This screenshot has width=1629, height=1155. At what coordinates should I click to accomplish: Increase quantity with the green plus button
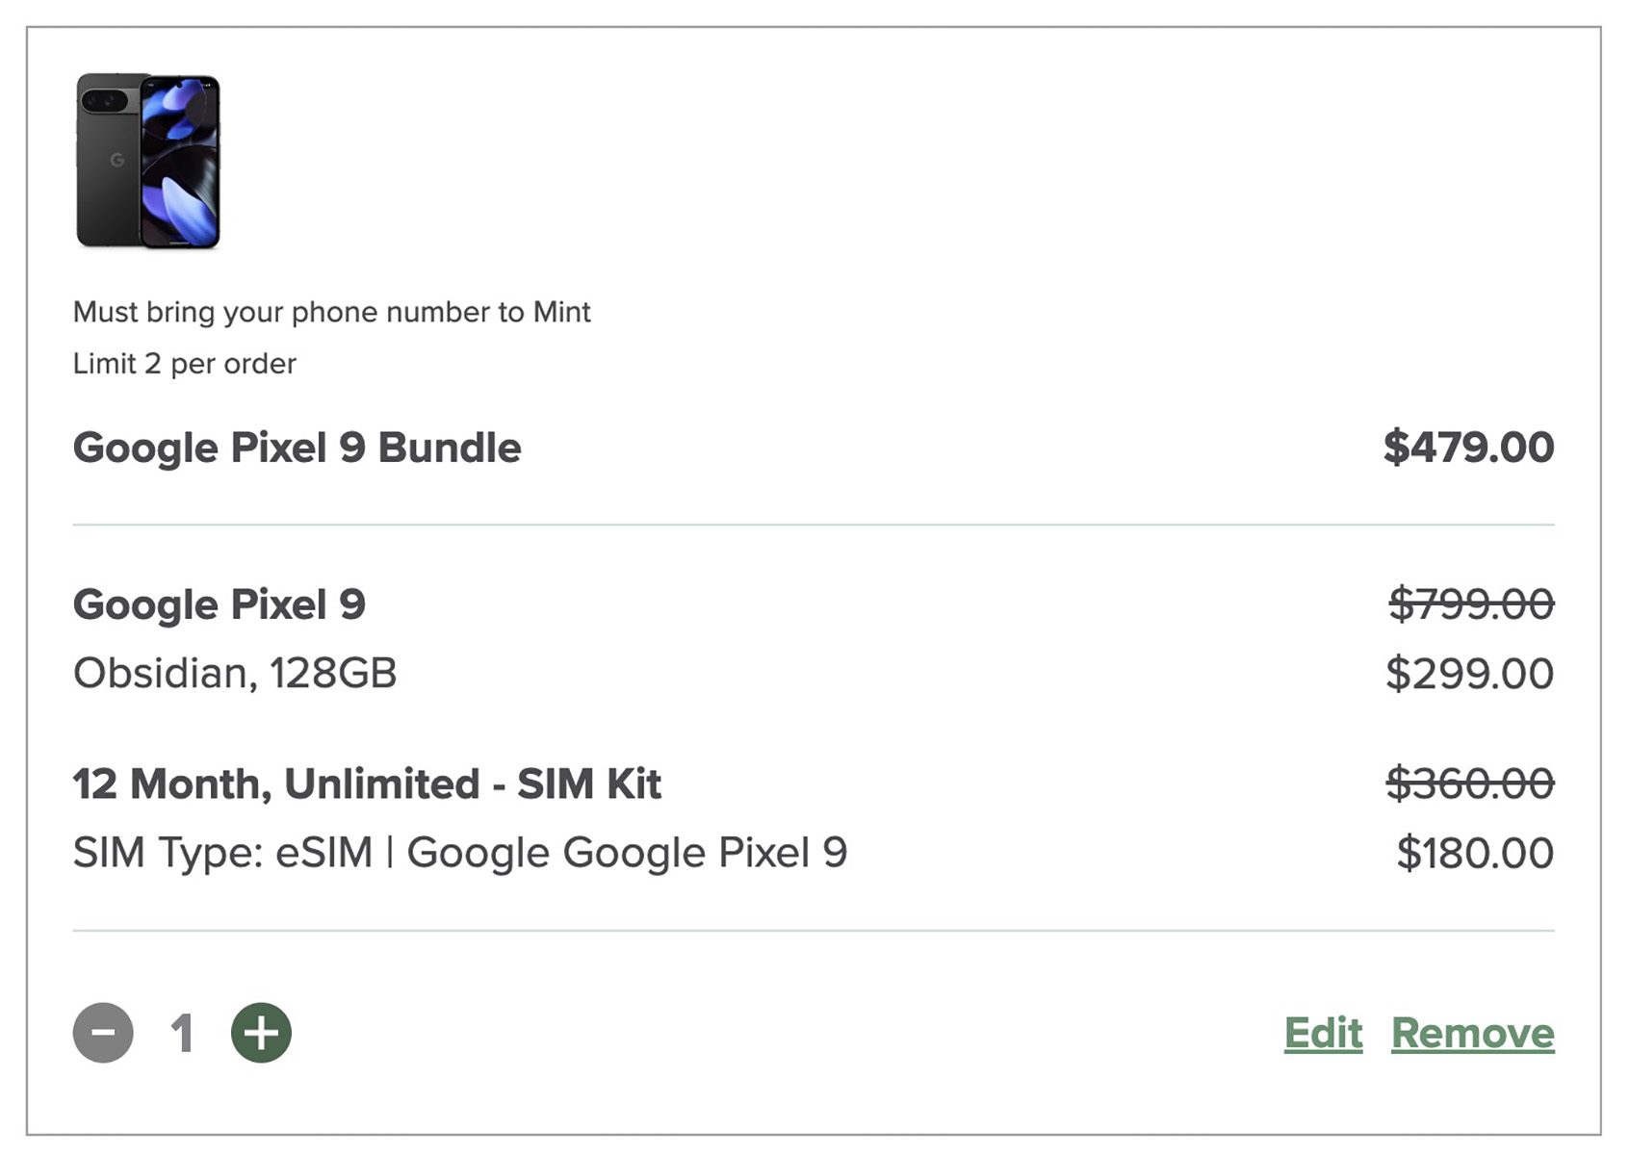point(261,1033)
